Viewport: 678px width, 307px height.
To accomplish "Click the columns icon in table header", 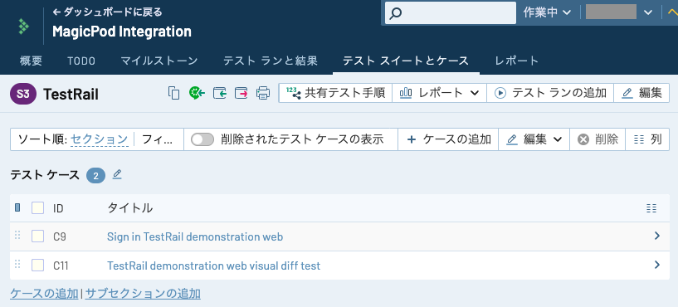I will (x=651, y=208).
